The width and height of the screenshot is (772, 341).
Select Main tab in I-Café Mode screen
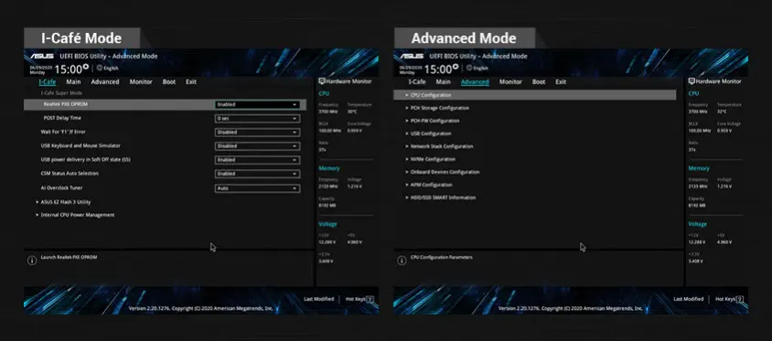coord(73,82)
